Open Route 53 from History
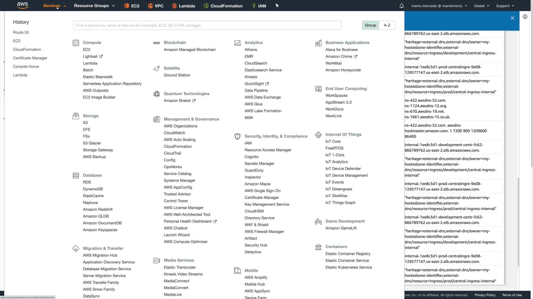Image resolution: width=533 pixels, height=299 pixels. (21, 32)
